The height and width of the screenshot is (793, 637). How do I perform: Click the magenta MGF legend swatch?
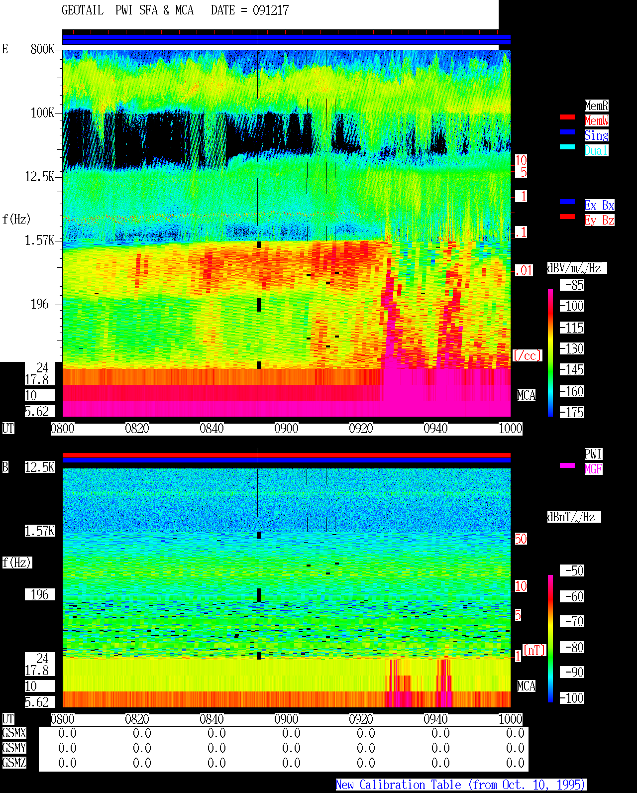(x=567, y=465)
